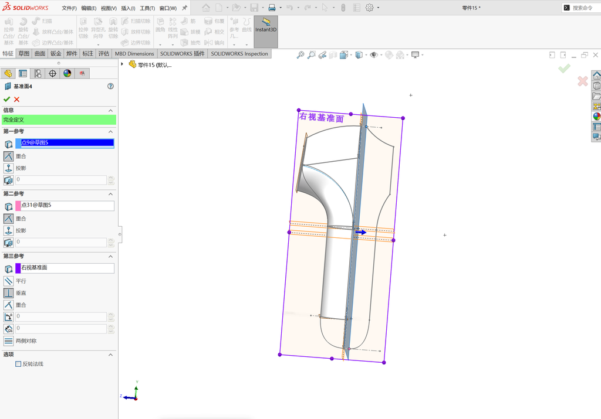The height and width of the screenshot is (419, 601).
Task: Cancel 基准面4 with red X
Action: click(16, 99)
